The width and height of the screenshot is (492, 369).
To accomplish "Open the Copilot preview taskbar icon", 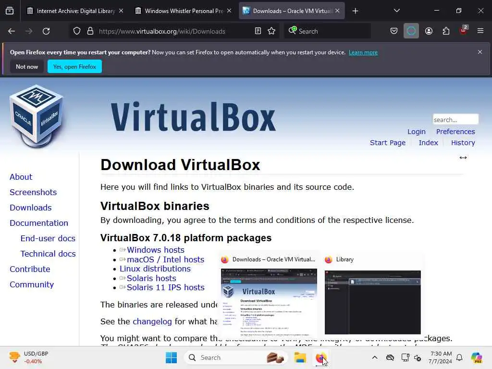I will (476, 357).
